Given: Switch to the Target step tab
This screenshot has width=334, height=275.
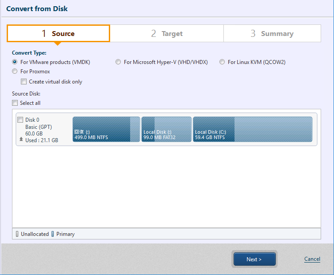Looking at the screenshot, I should [x=167, y=33].
